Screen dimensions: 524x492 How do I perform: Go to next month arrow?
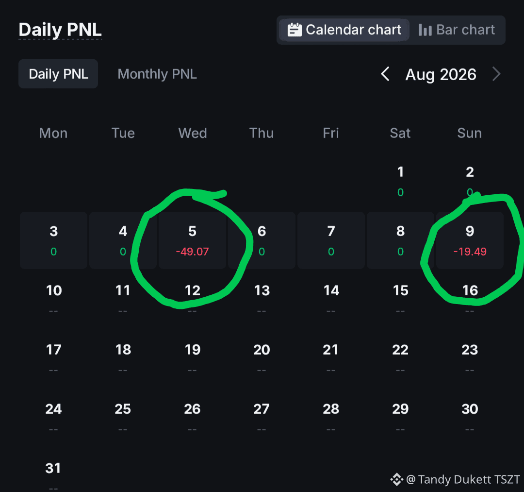[497, 74]
